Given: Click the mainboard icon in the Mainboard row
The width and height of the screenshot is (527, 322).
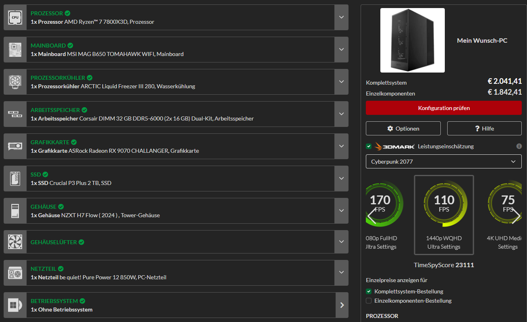Looking at the screenshot, I should coord(15,50).
